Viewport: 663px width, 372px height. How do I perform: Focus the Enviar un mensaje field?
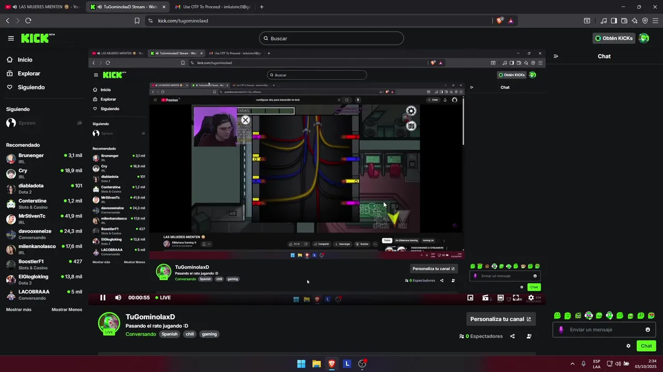[x=604, y=330]
